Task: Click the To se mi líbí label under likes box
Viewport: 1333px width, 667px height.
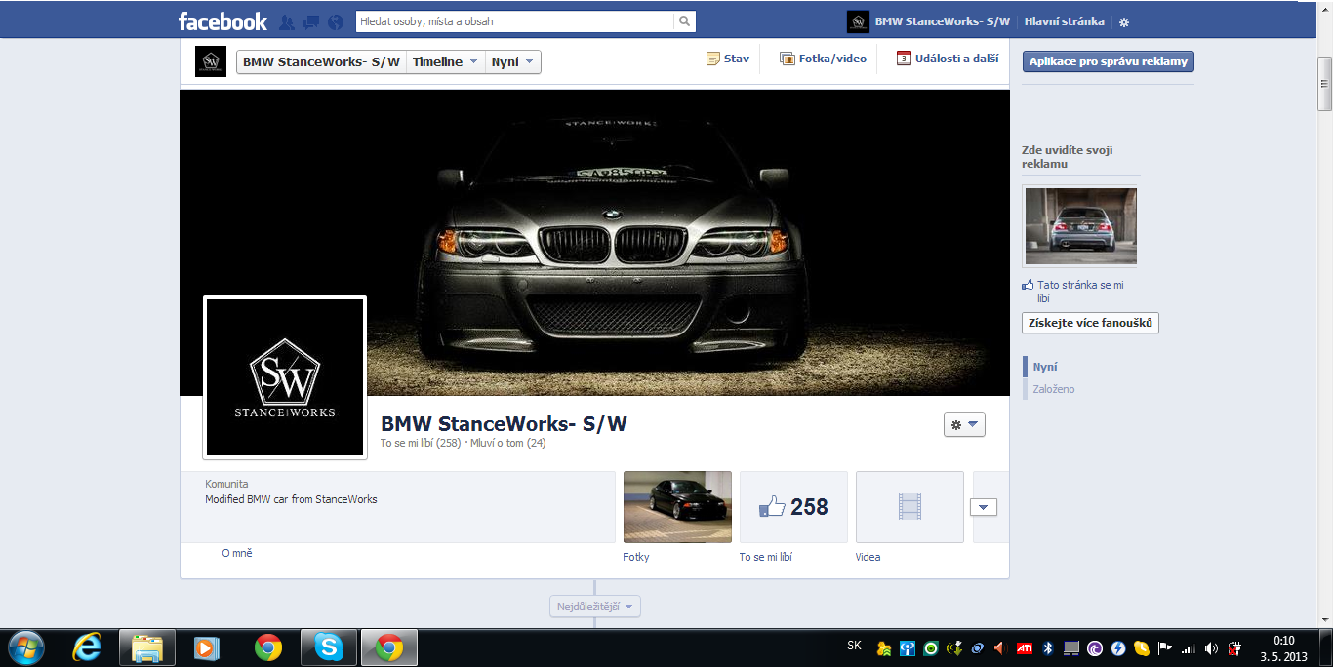Action: point(766,557)
